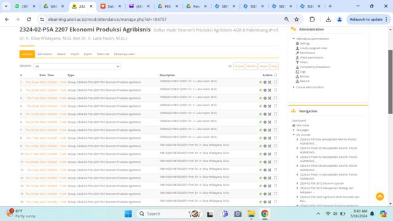This screenshot has height=221, width=393.
Task: Open the Logs link in Administration
Action: 303,72
